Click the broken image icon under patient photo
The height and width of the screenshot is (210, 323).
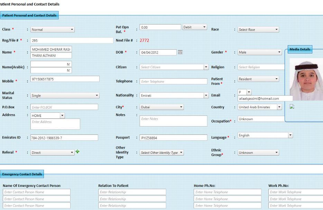coord(292,107)
